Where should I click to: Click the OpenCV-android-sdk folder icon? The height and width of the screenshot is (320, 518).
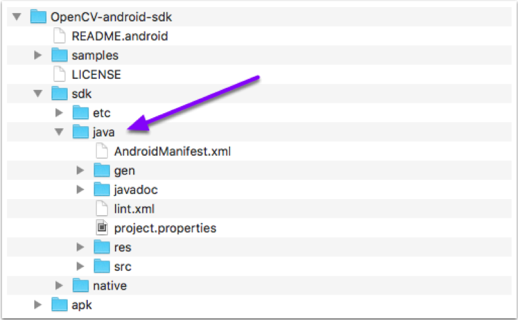38,17
